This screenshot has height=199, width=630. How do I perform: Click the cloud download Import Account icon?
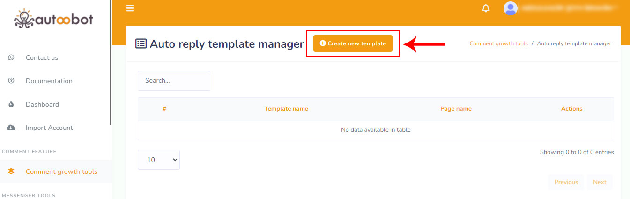click(11, 128)
